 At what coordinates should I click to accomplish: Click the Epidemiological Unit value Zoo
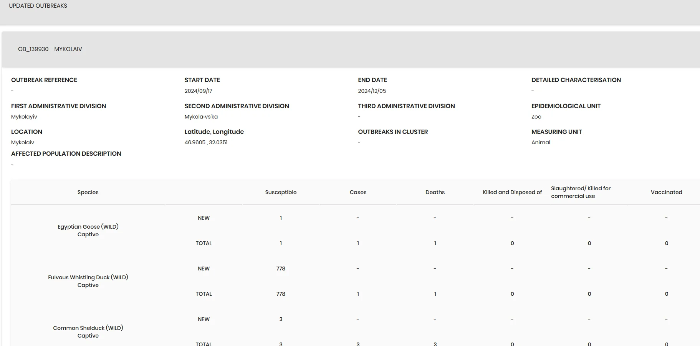(x=536, y=117)
